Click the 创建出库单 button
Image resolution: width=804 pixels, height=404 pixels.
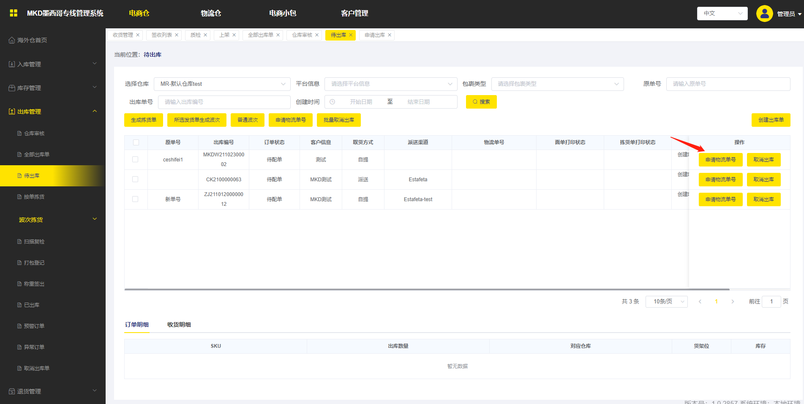point(771,120)
